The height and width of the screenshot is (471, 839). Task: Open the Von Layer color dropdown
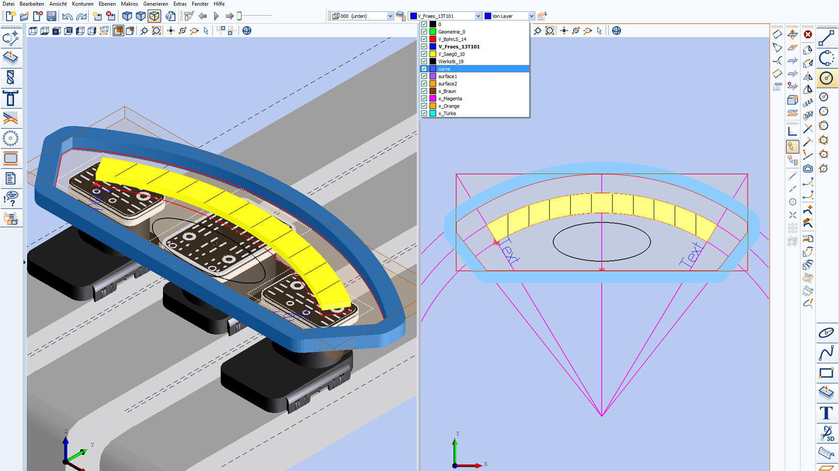coord(531,16)
